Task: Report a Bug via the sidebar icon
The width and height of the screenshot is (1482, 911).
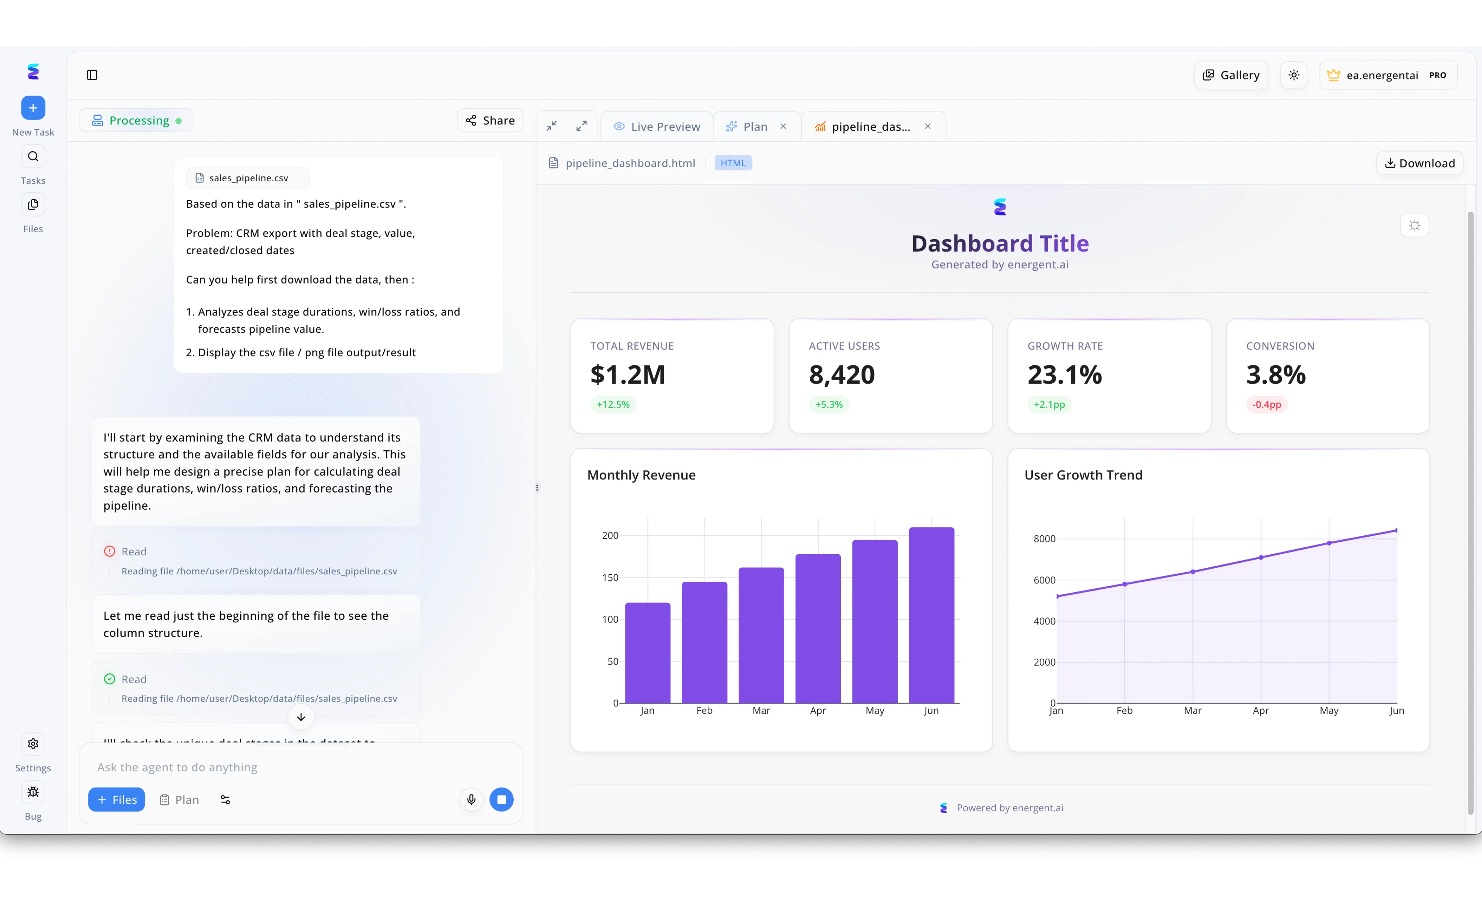Action: [x=33, y=792]
